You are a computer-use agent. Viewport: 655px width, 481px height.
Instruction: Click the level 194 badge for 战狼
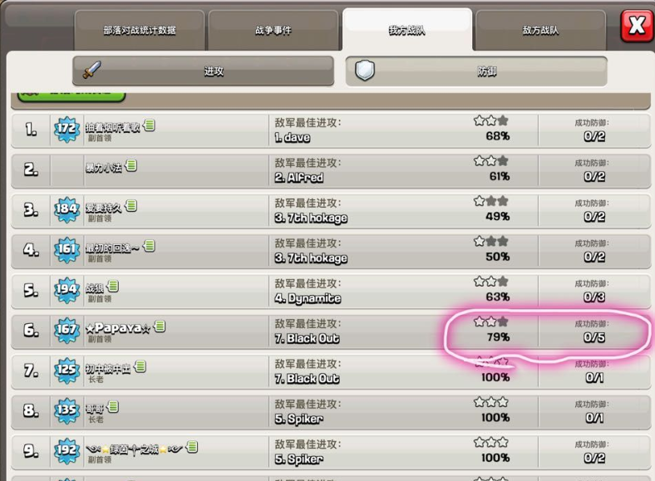point(66,290)
